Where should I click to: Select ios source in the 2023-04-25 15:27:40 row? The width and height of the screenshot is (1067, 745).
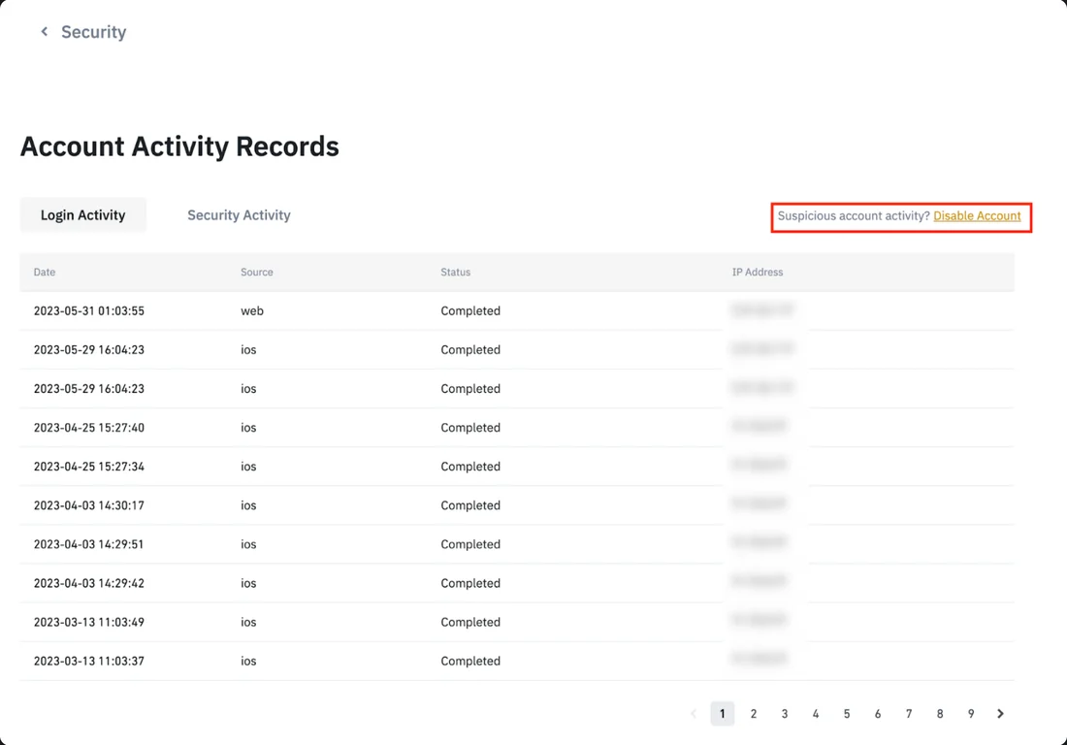(x=248, y=428)
